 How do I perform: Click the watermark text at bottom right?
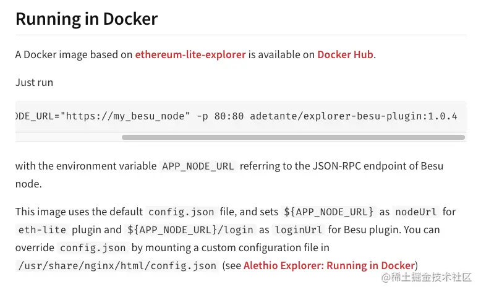[427, 277]
